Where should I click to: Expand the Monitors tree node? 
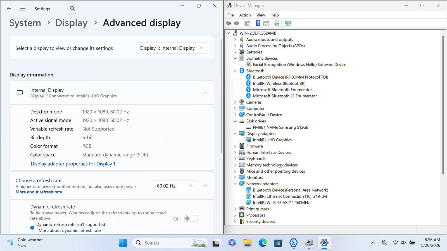235,178
